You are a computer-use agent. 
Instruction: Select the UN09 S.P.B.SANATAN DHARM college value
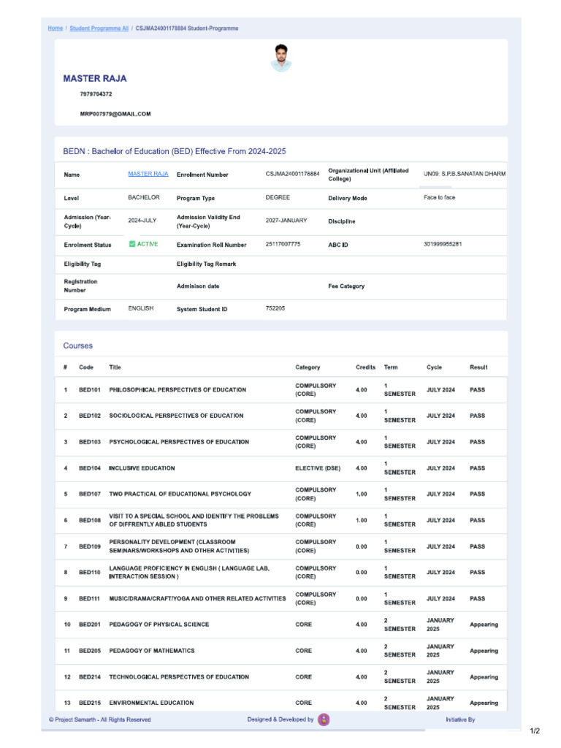[x=465, y=174]
